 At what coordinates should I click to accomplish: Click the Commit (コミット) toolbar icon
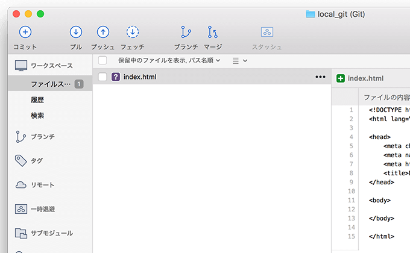[x=25, y=33]
